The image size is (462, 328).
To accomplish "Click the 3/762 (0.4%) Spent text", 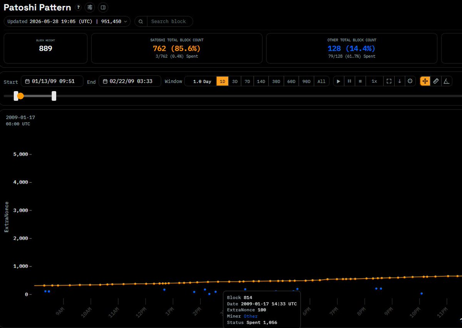I will tap(177, 57).
